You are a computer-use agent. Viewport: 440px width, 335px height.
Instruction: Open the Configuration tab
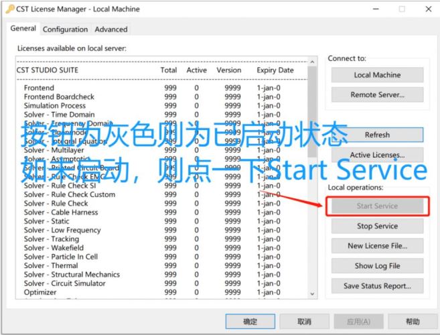(65, 29)
